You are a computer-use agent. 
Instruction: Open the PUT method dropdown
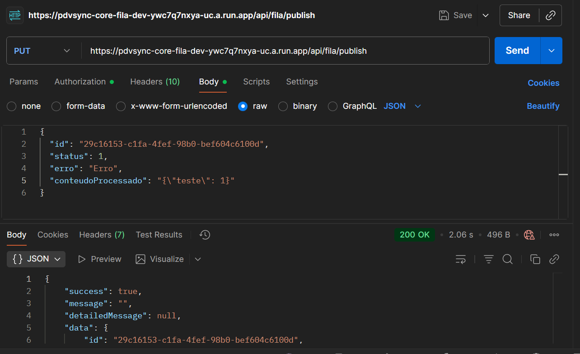(x=43, y=51)
